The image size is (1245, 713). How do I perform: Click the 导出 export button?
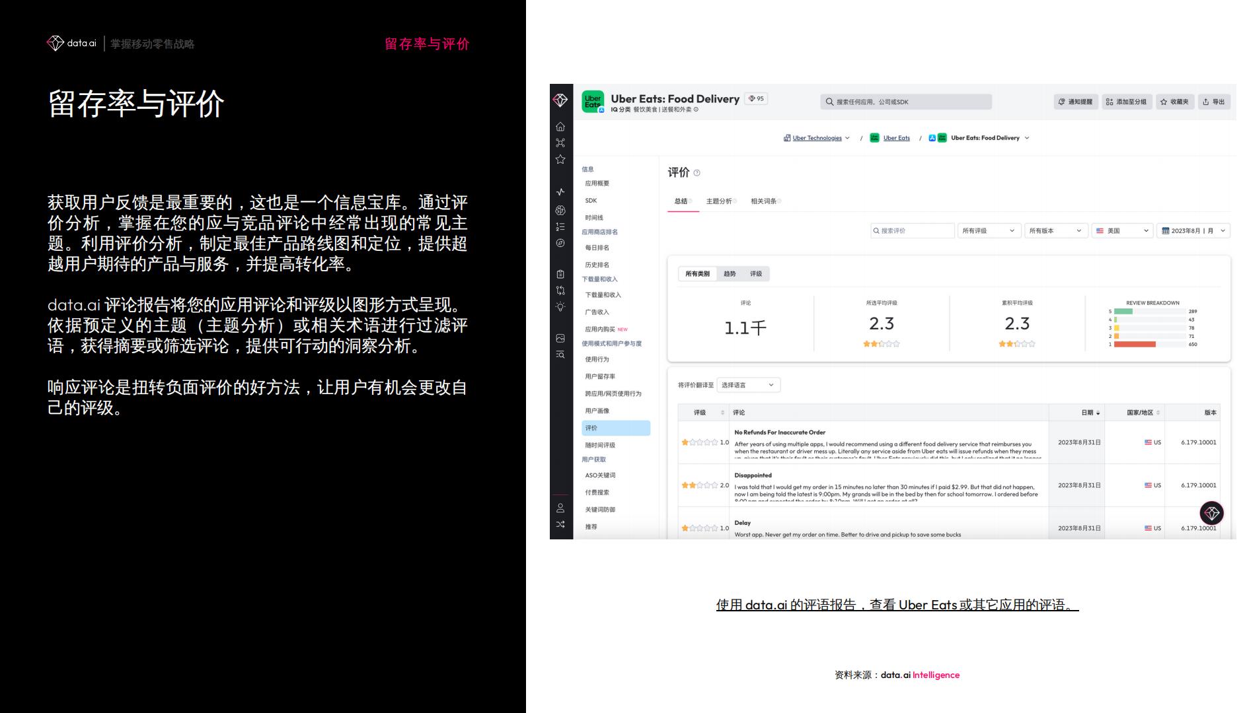click(1214, 102)
